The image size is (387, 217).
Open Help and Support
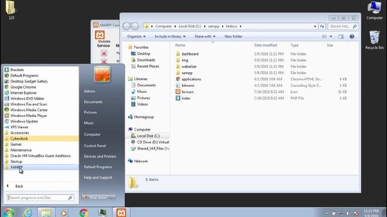(x=98, y=177)
